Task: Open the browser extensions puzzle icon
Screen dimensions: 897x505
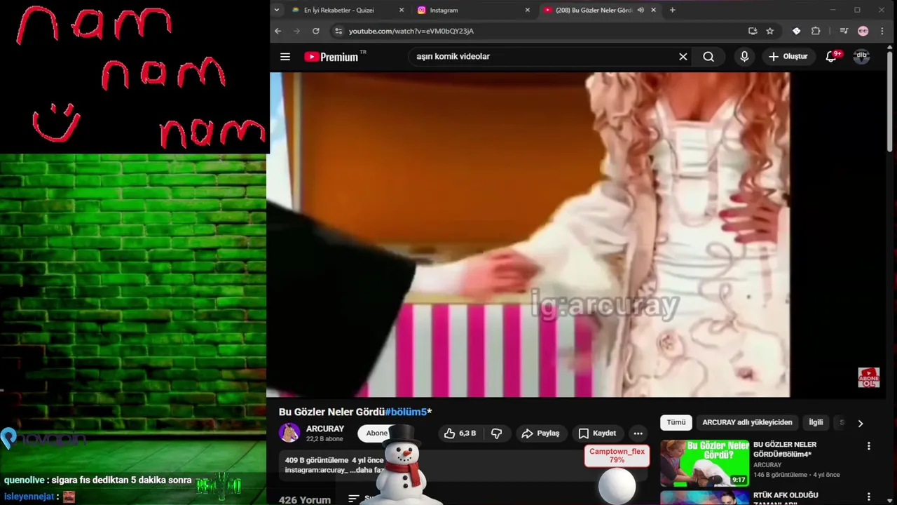Action: (816, 31)
